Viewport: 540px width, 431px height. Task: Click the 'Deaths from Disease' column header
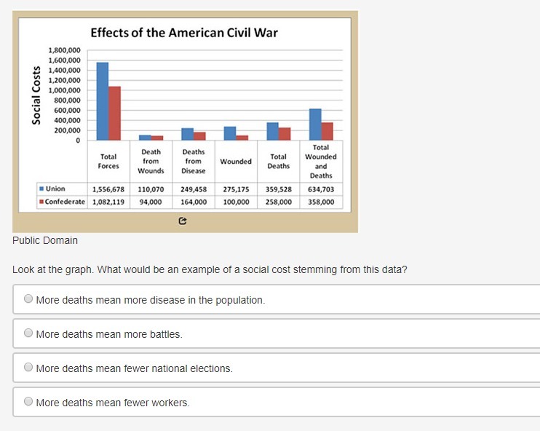pos(194,161)
